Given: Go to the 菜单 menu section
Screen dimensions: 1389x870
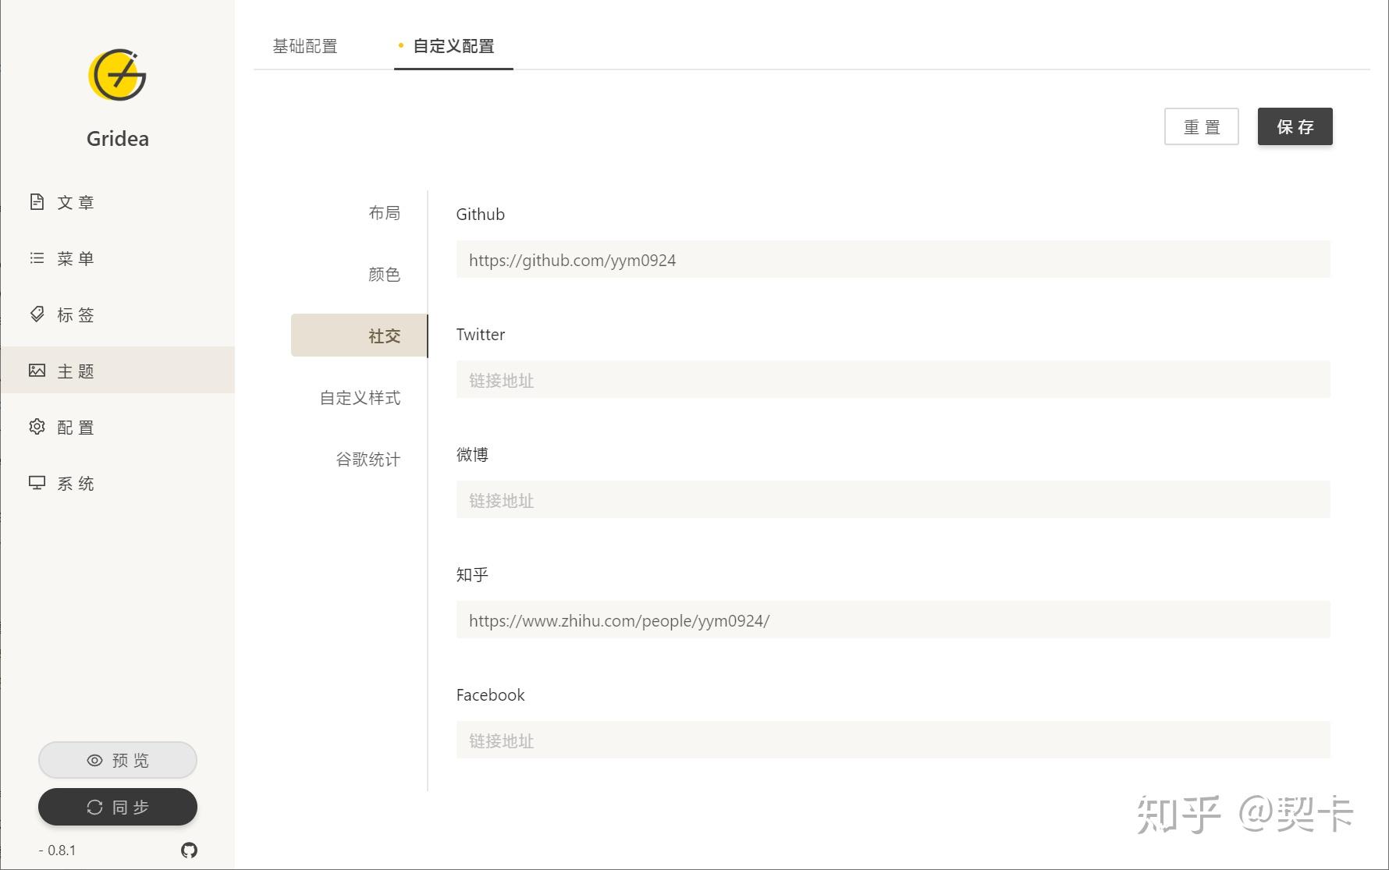Looking at the screenshot, I should point(118,258).
